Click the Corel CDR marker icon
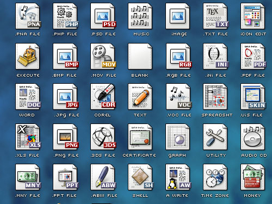This screenshot has width=272, height=204. coord(103,96)
